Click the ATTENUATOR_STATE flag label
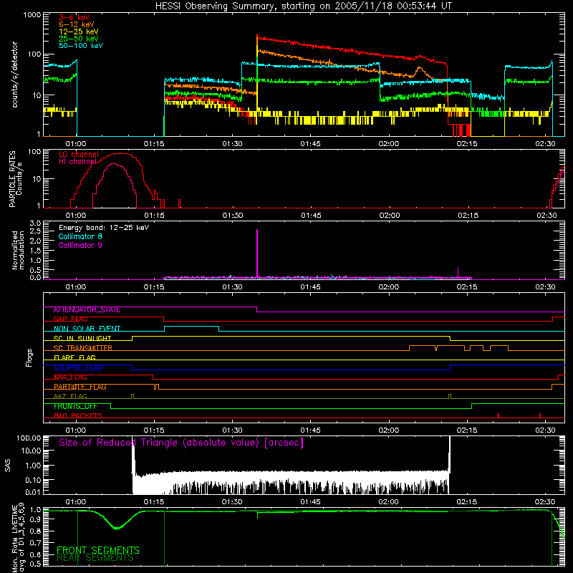Image resolution: width=573 pixels, height=573 pixels. [87, 310]
